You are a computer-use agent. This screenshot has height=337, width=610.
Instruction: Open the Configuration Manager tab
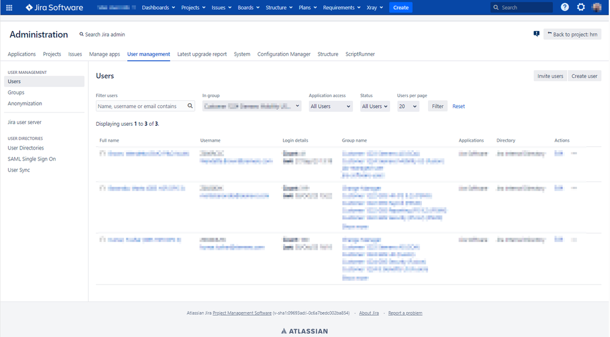(284, 54)
